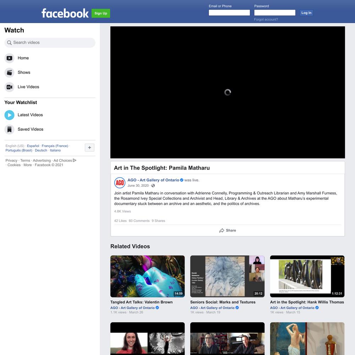Viewport: 355px width, 355px height.
Task: Open the smiling woman video thumbnail in second row
Action: pos(147,339)
